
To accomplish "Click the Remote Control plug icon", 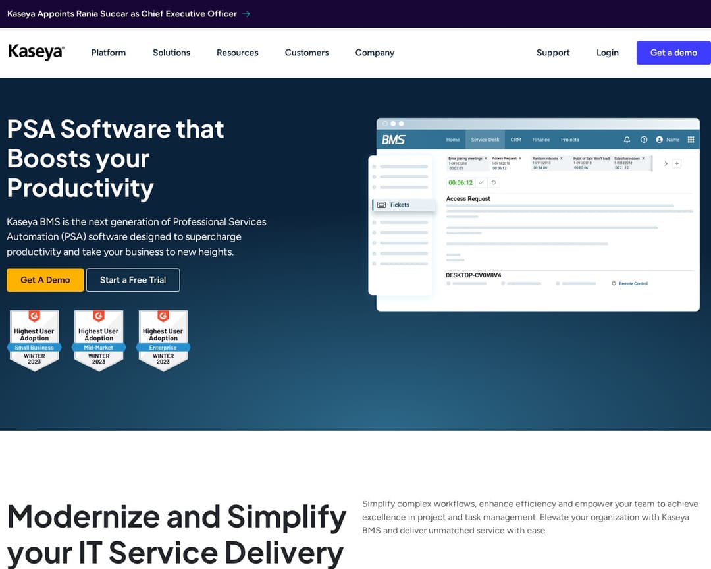I will click(x=614, y=283).
